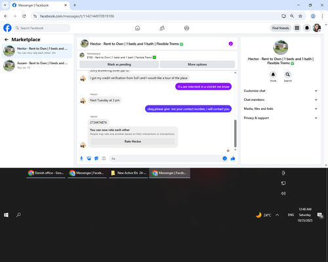
Task: Click More options button
Action: (x=197, y=64)
